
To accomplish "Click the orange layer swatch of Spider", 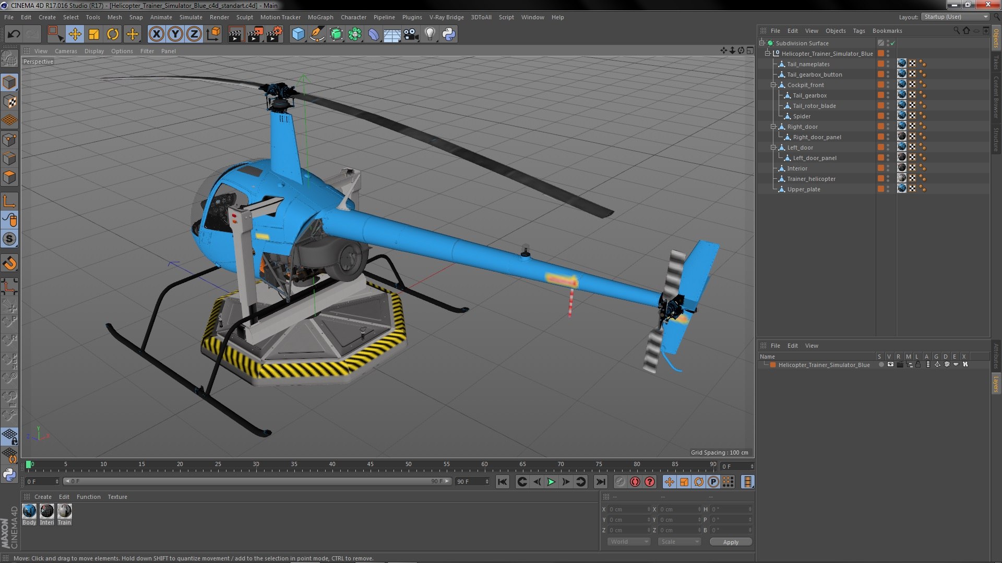I will 880,116.
